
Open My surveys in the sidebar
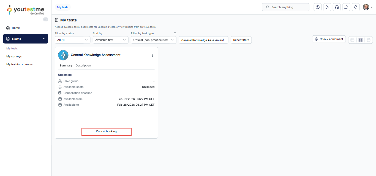pos(14,57)
